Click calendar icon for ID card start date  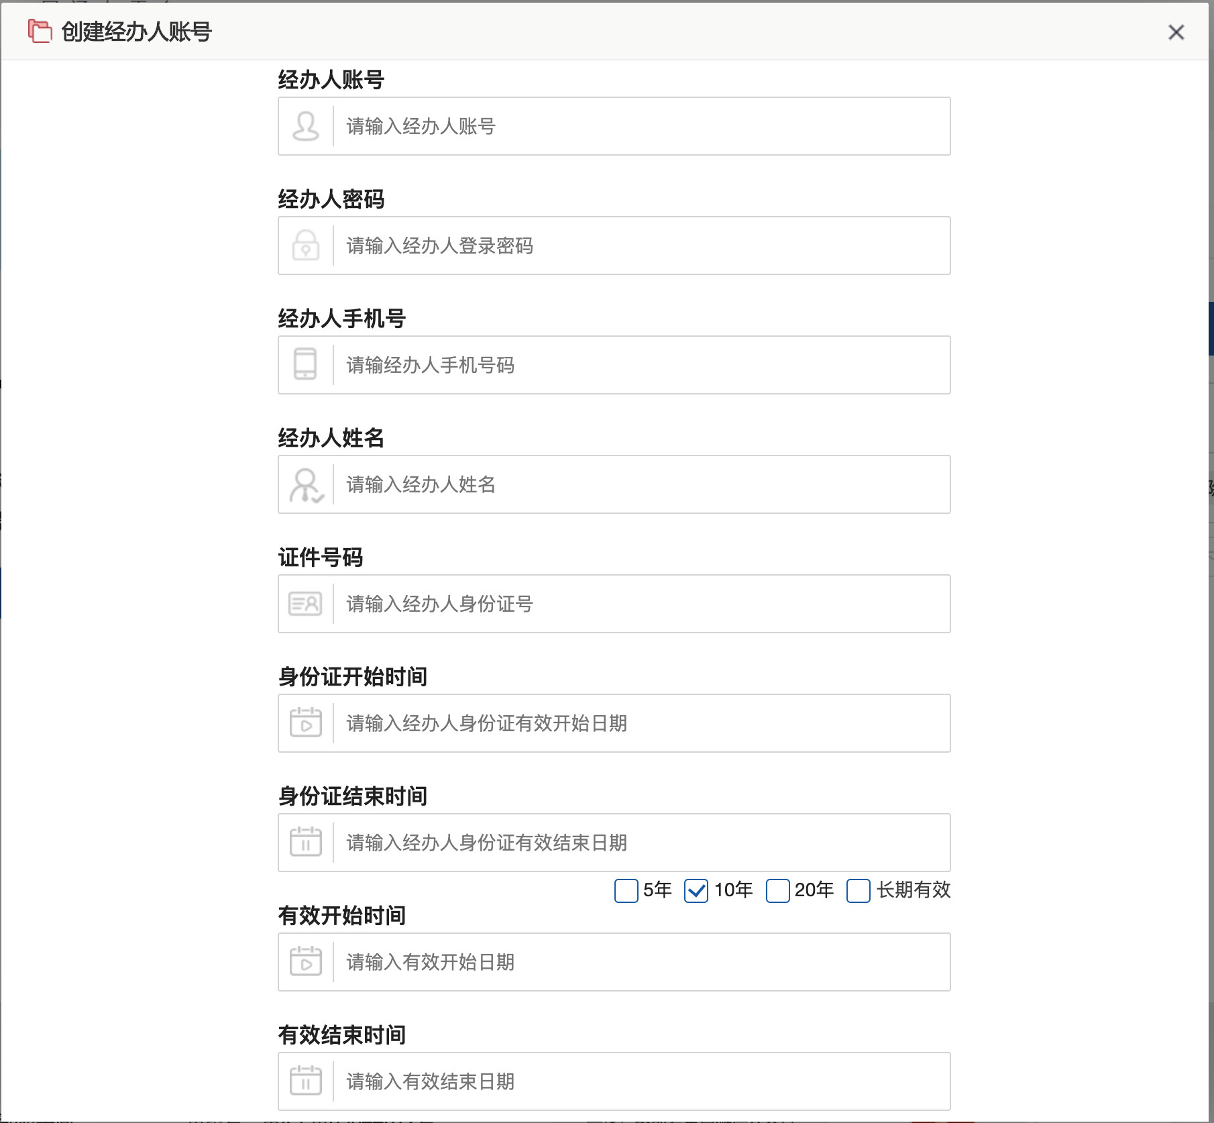point(306,723)
